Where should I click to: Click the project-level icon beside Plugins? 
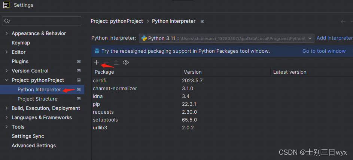(79, 61)
